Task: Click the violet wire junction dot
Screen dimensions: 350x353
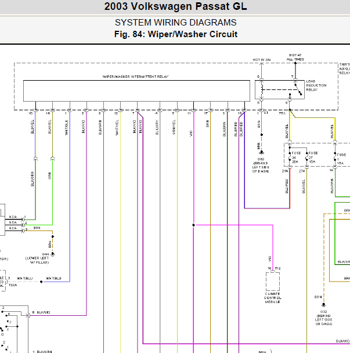Action: (x=192, y=224)
